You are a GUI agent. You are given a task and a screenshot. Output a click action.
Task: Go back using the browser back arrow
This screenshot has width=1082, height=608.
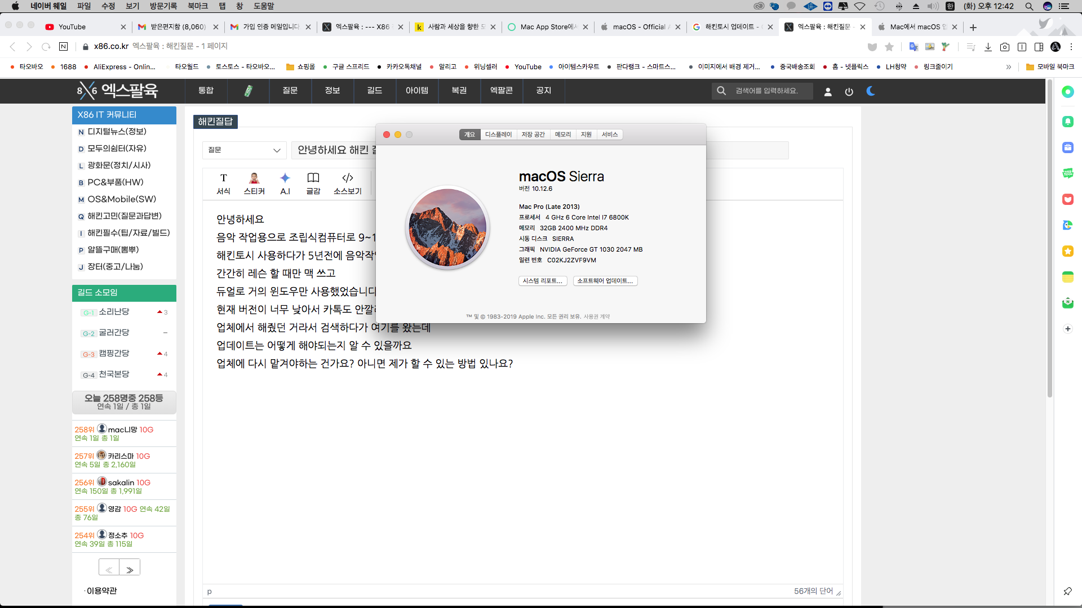point(12,47)
